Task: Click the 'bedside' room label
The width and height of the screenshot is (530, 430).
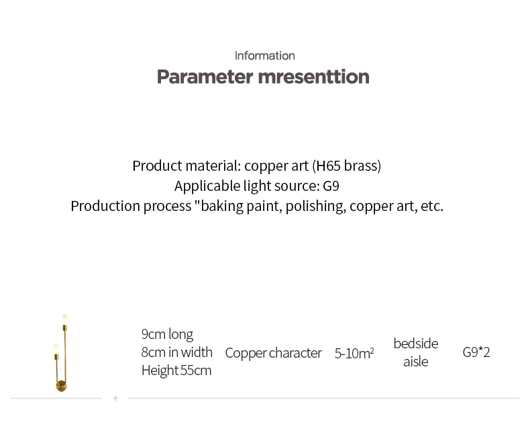Action: [x=415, y=343]
